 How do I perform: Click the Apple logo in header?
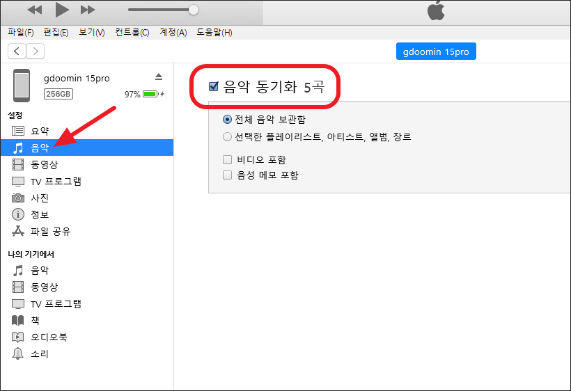click(x=436, y=11)
